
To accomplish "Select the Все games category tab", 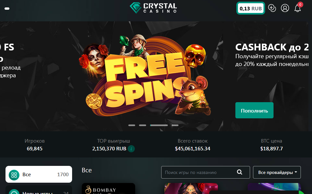I will (39, 174).
